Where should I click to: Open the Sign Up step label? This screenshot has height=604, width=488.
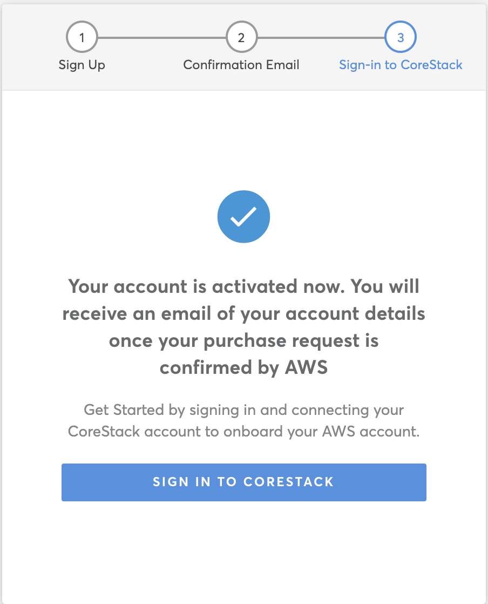click(82, 65)
